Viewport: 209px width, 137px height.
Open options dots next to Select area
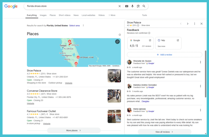(x=83, y=25)
